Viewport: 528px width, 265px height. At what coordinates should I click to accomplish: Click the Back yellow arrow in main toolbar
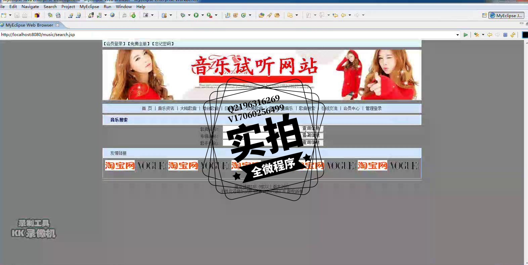pyautogui.click(x=343, y=15)
